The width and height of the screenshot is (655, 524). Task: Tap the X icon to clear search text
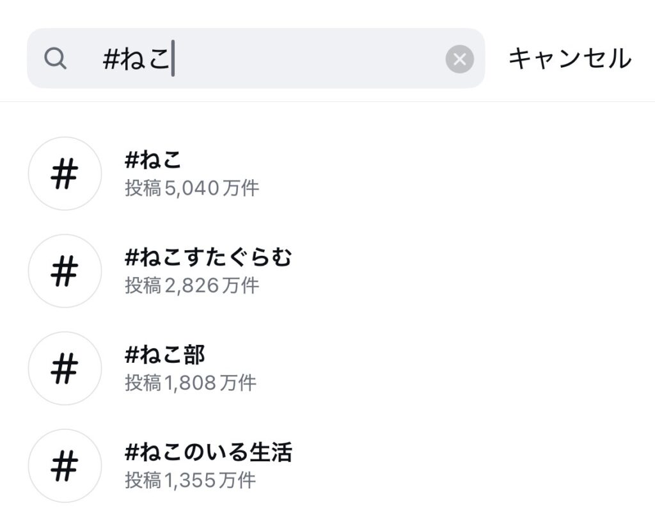click(459, 60)
